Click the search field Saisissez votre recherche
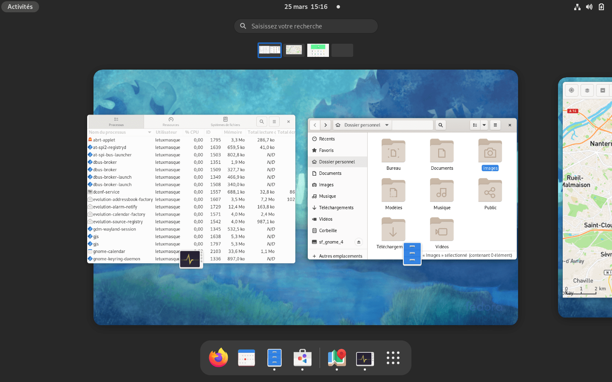This screenshot has height=382, width=612. click(x=306, y=26)
